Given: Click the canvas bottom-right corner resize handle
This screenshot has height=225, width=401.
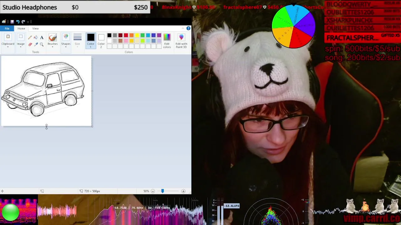Looking at the screenshot, I should pyautogui.click(x=92, y=126).
